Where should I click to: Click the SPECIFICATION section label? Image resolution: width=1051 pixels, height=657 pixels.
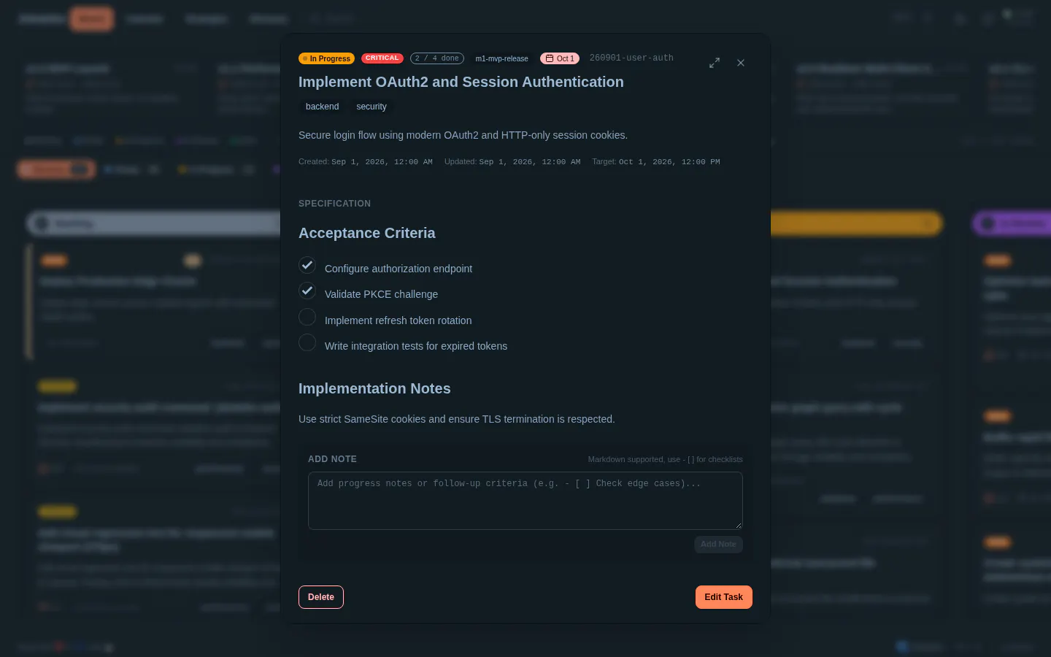coord(334,204)
